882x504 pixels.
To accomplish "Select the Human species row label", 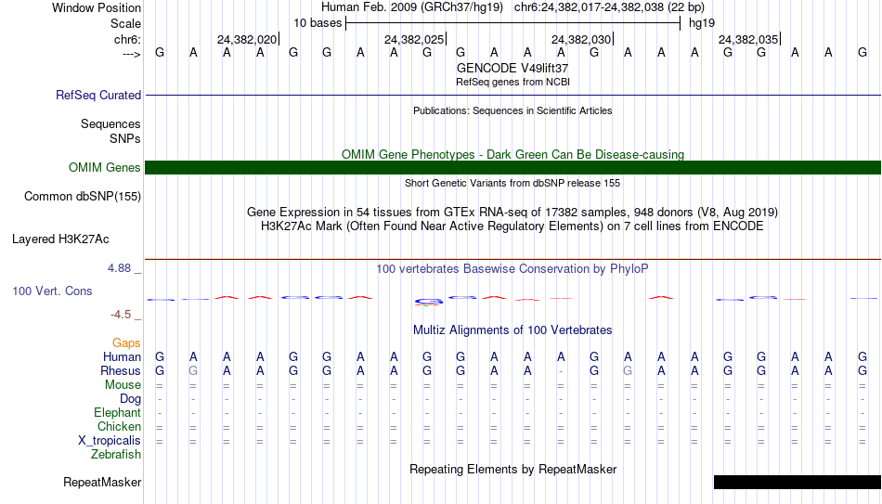I will coord(122,357).
